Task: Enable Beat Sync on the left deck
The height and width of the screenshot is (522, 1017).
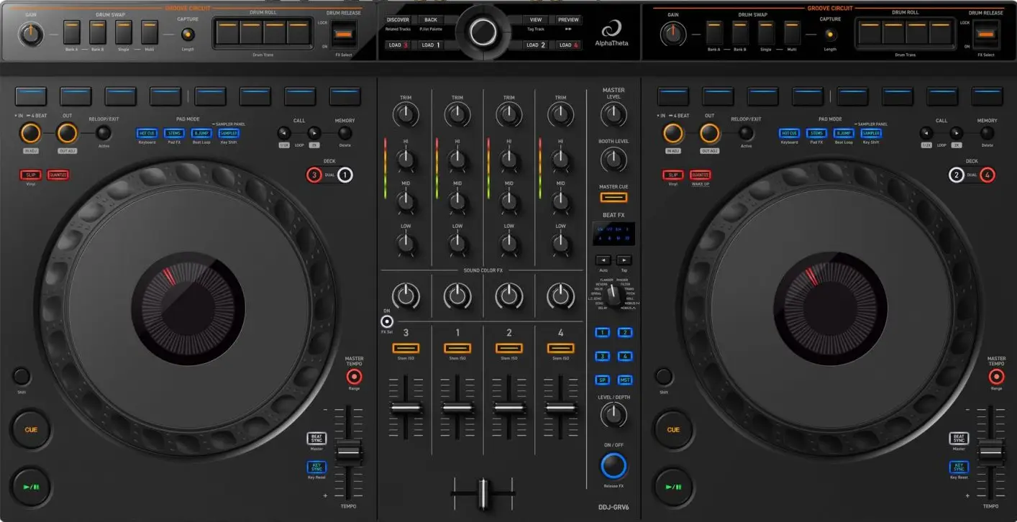Action: click(x=317, y=438)
